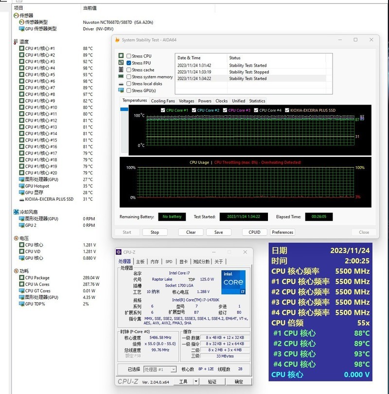
Task: Click the 传感器类型 sensor type icon
Action: tap(21, 22)
